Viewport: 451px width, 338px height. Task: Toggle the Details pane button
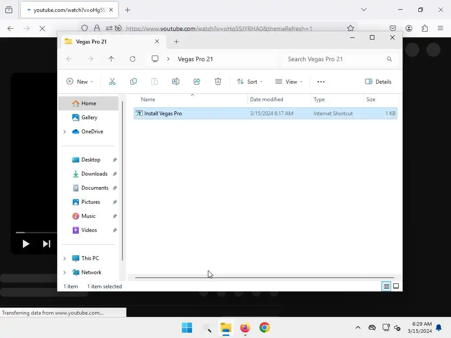378,81
